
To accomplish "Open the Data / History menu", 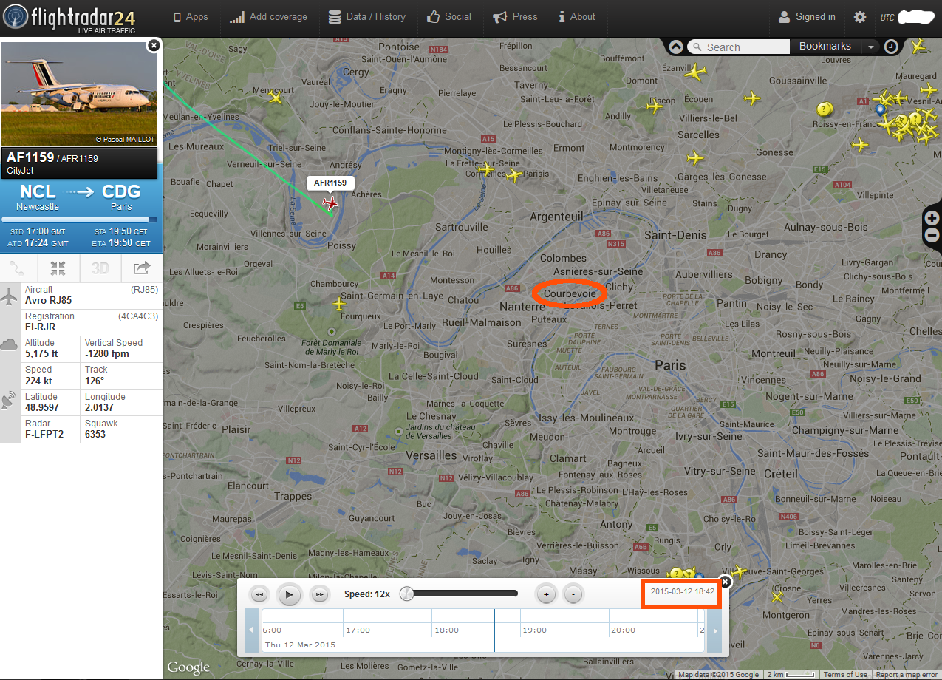I will click(x=366, y=16).
